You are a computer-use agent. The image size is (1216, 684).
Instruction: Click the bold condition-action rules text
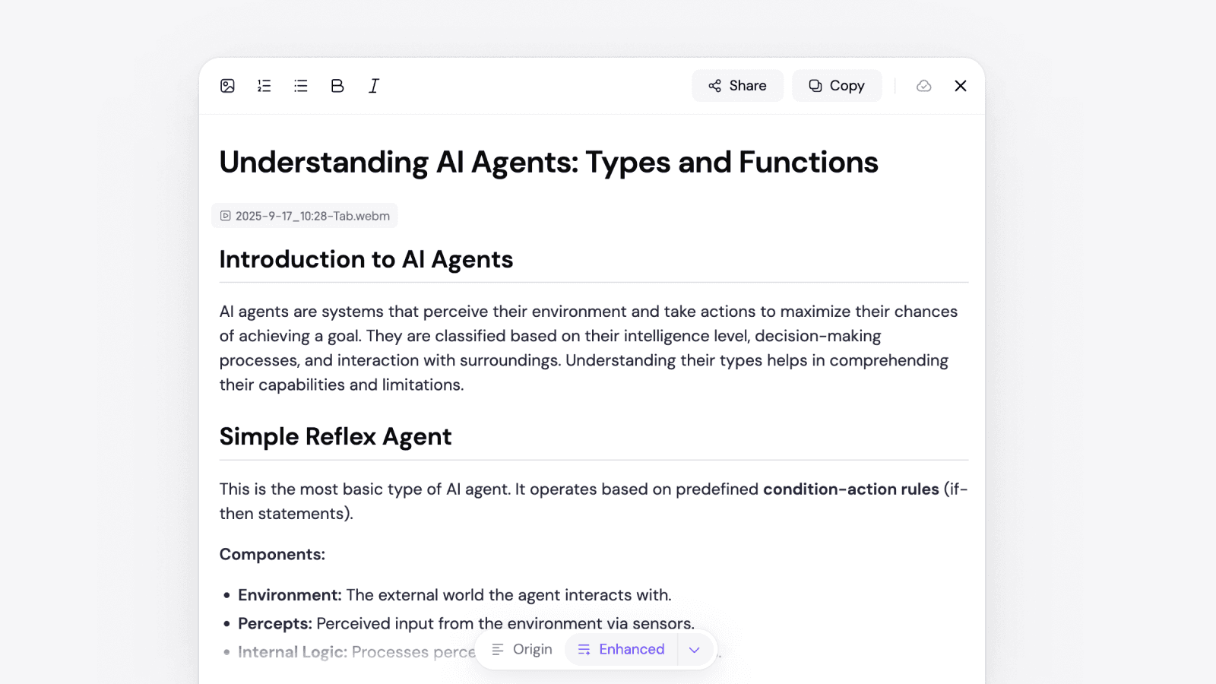[851, 489]
